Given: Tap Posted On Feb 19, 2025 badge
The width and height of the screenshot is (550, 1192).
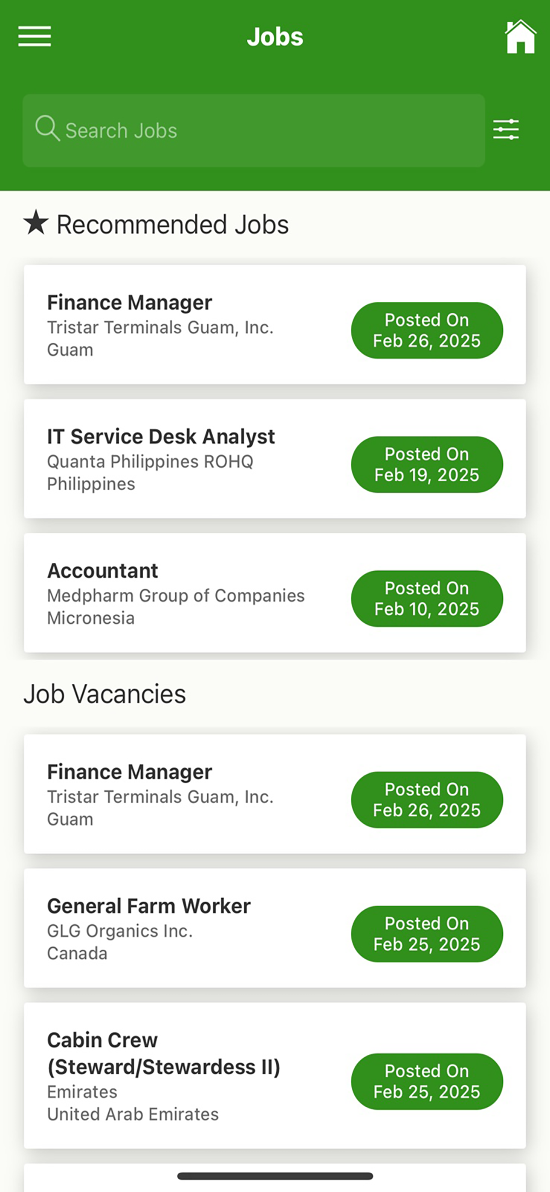Looking at the screenshot, I should coord(427,465).
